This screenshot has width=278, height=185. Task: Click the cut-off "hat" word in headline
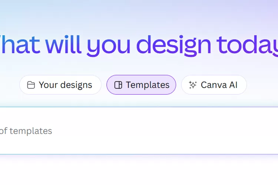point(22,43)
